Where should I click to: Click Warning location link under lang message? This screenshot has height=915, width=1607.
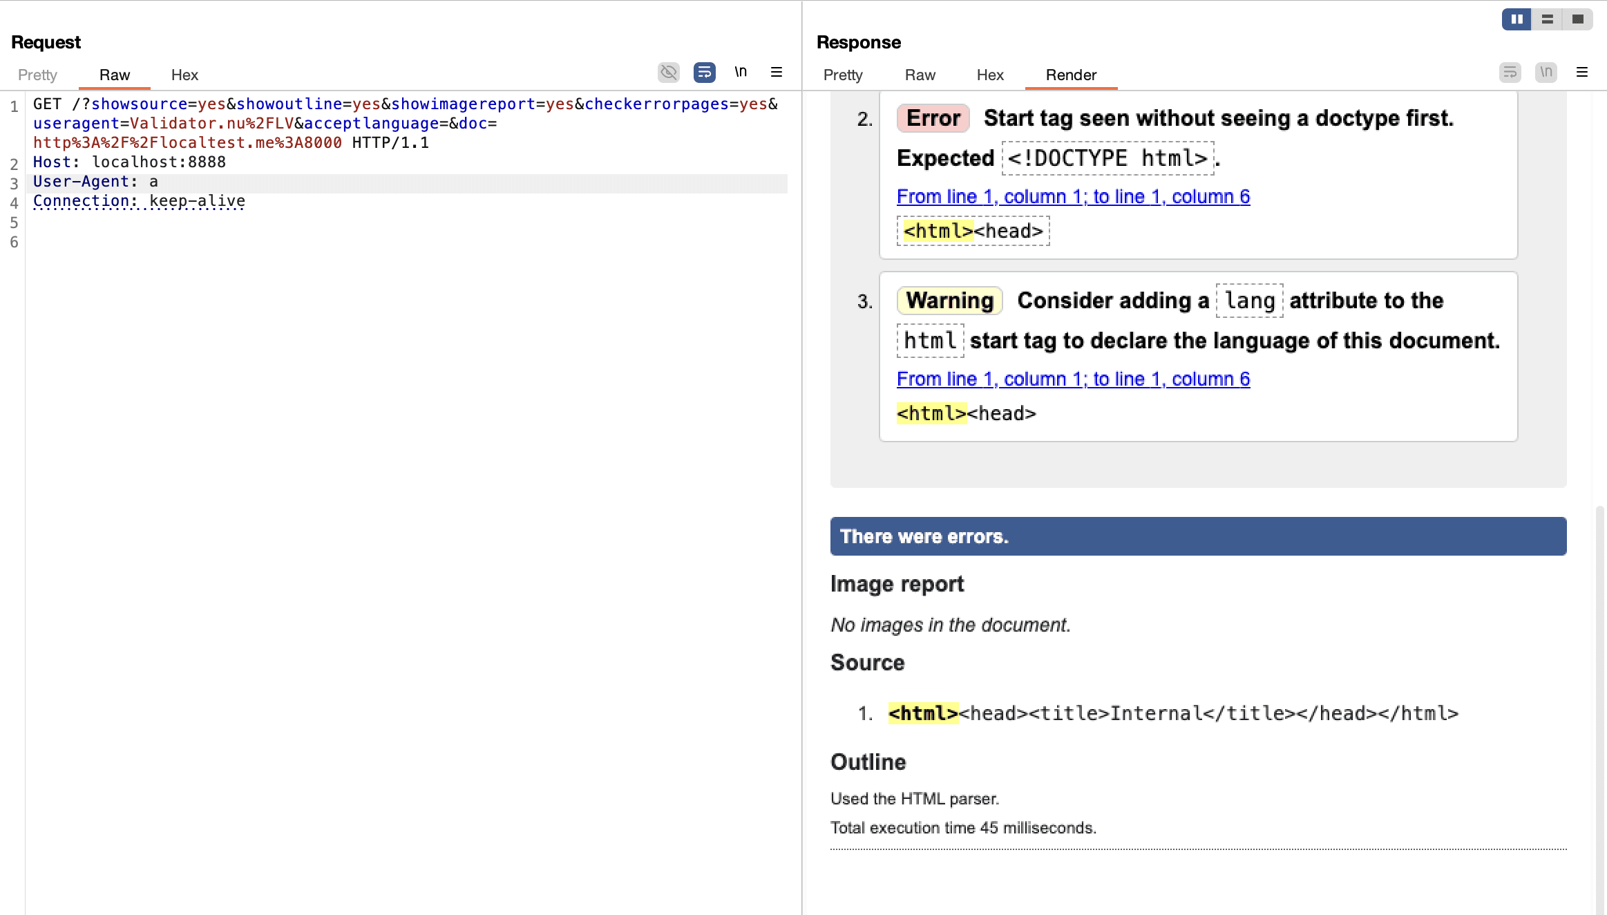tap(1073, 379)
